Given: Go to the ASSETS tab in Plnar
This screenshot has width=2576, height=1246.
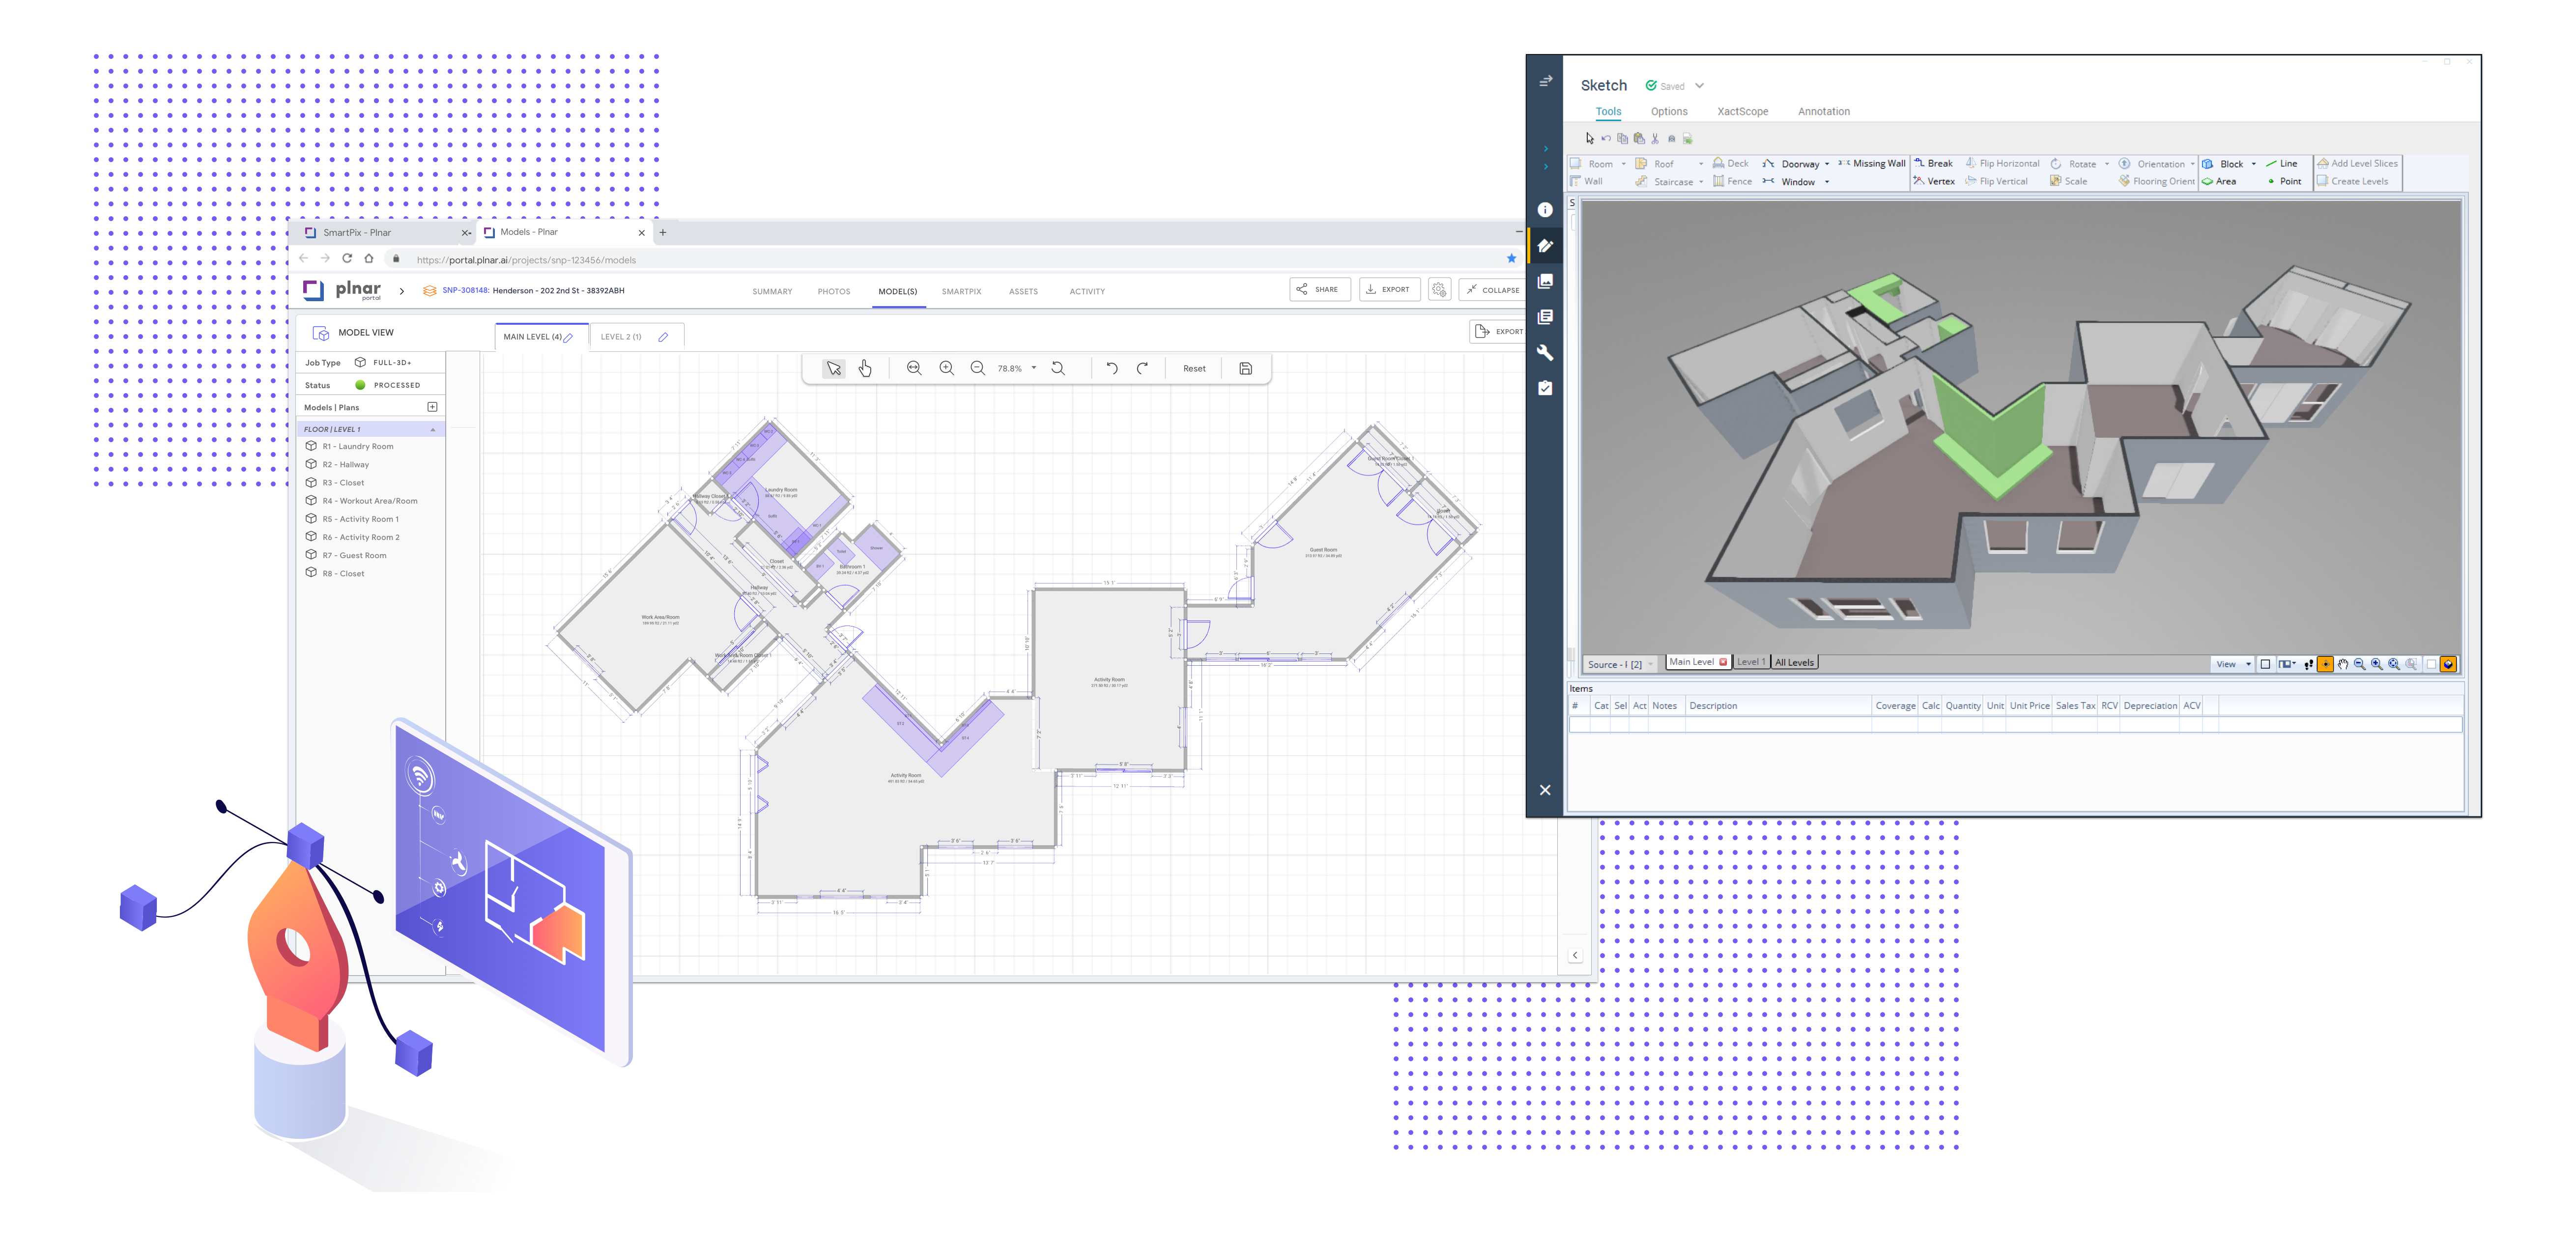Looking at the screenshot, I should [x=1023, y=292].
